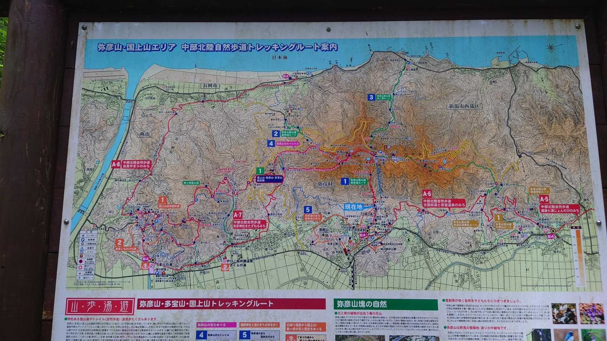Click green number 1 traverse route marker
This screenshot has width=607, height=341.
tap(260, 171)
